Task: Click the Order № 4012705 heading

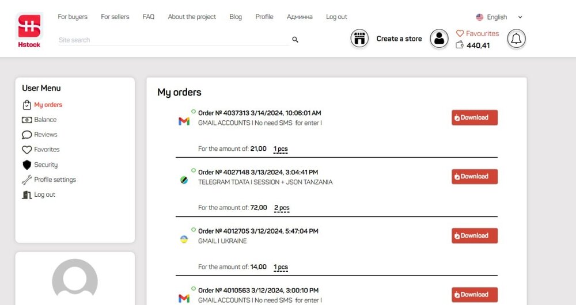Action: pyautogui.click(x=258, y=231)
